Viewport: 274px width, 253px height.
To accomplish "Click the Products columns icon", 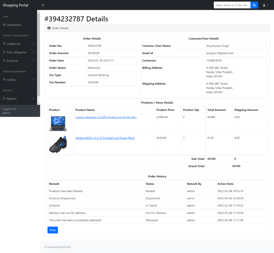I will pyautogui.click(x=4, y=61).
